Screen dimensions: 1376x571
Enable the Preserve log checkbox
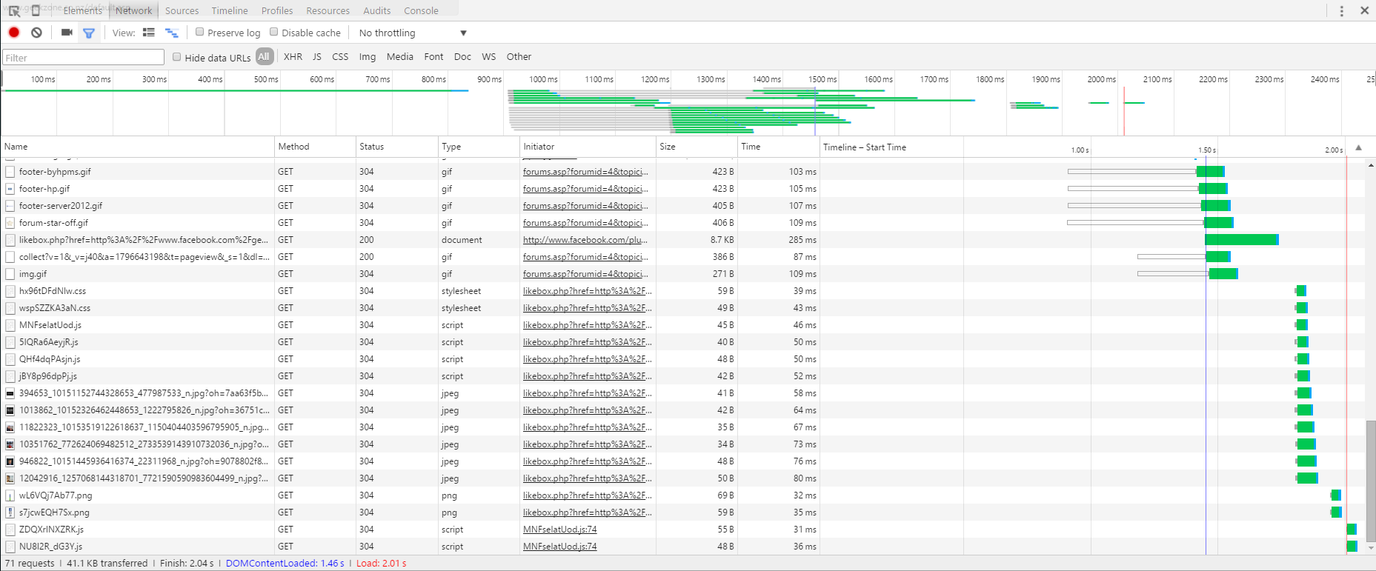pos(200,32)
